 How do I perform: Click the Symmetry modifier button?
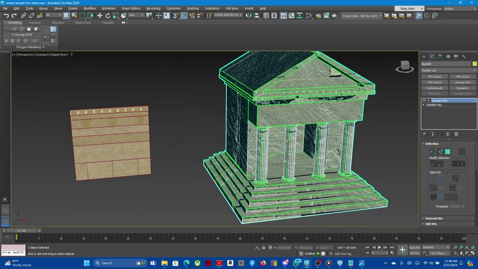coord(463,88)
